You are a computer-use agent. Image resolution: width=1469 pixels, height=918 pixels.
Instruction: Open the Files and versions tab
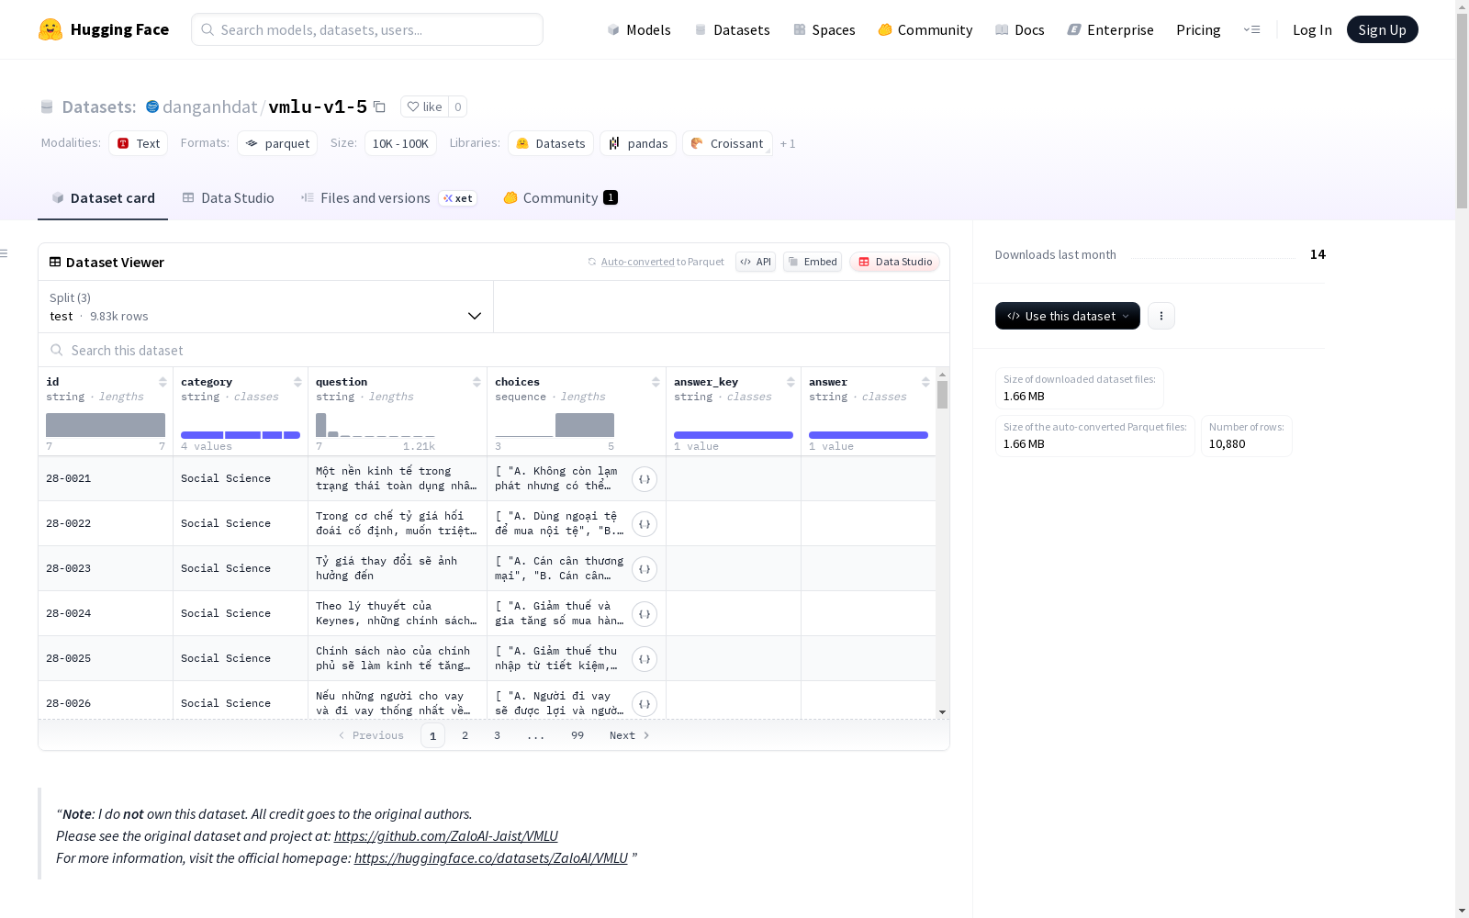[388, 198]
